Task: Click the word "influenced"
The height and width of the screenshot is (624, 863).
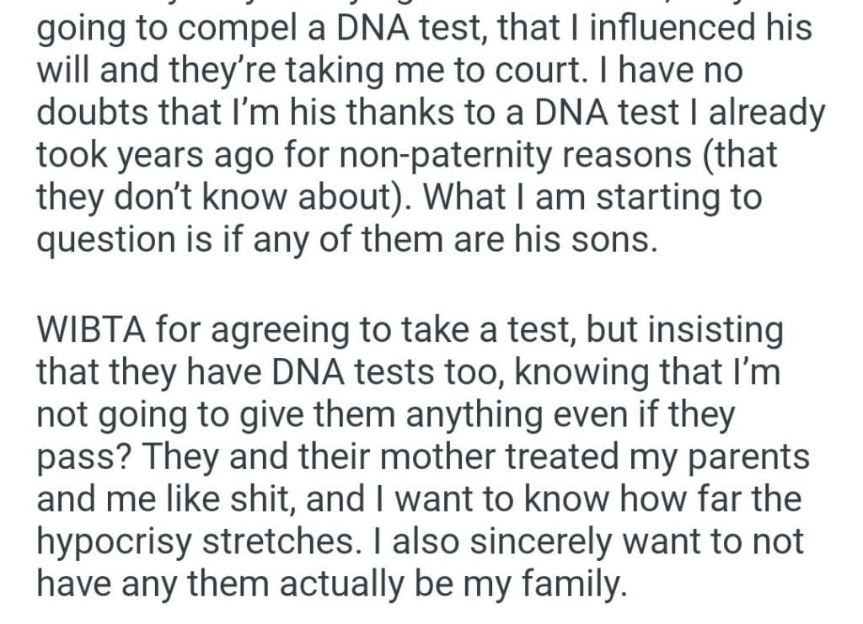Action: 673,29
